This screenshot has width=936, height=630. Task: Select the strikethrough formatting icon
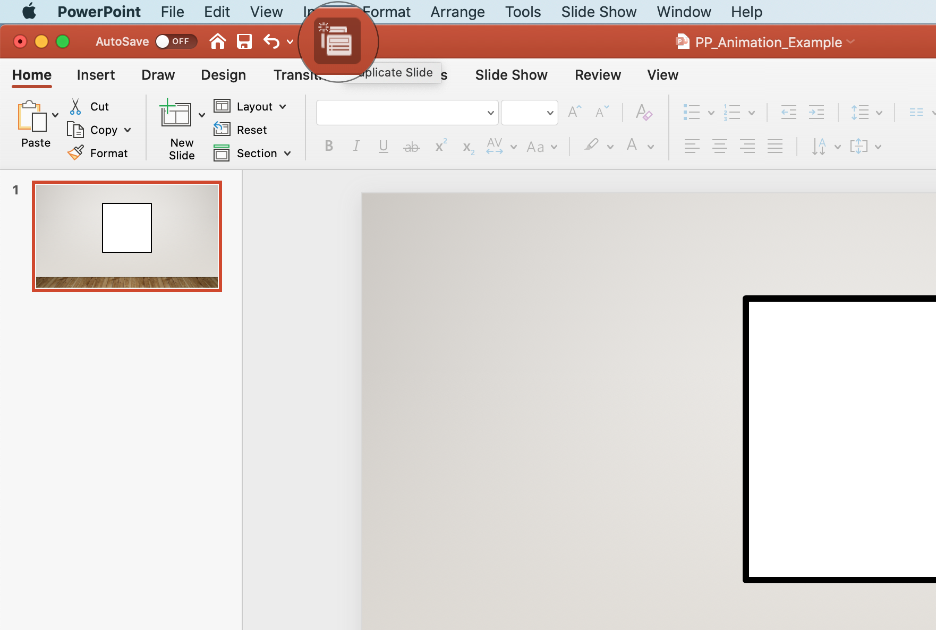click(x=411, y=147)
